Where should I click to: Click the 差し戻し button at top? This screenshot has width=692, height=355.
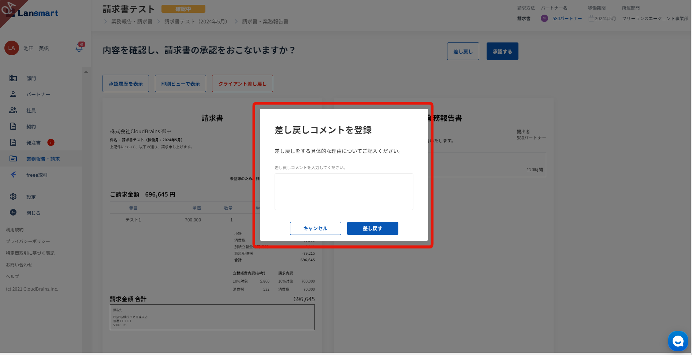[x=463, y=51]
